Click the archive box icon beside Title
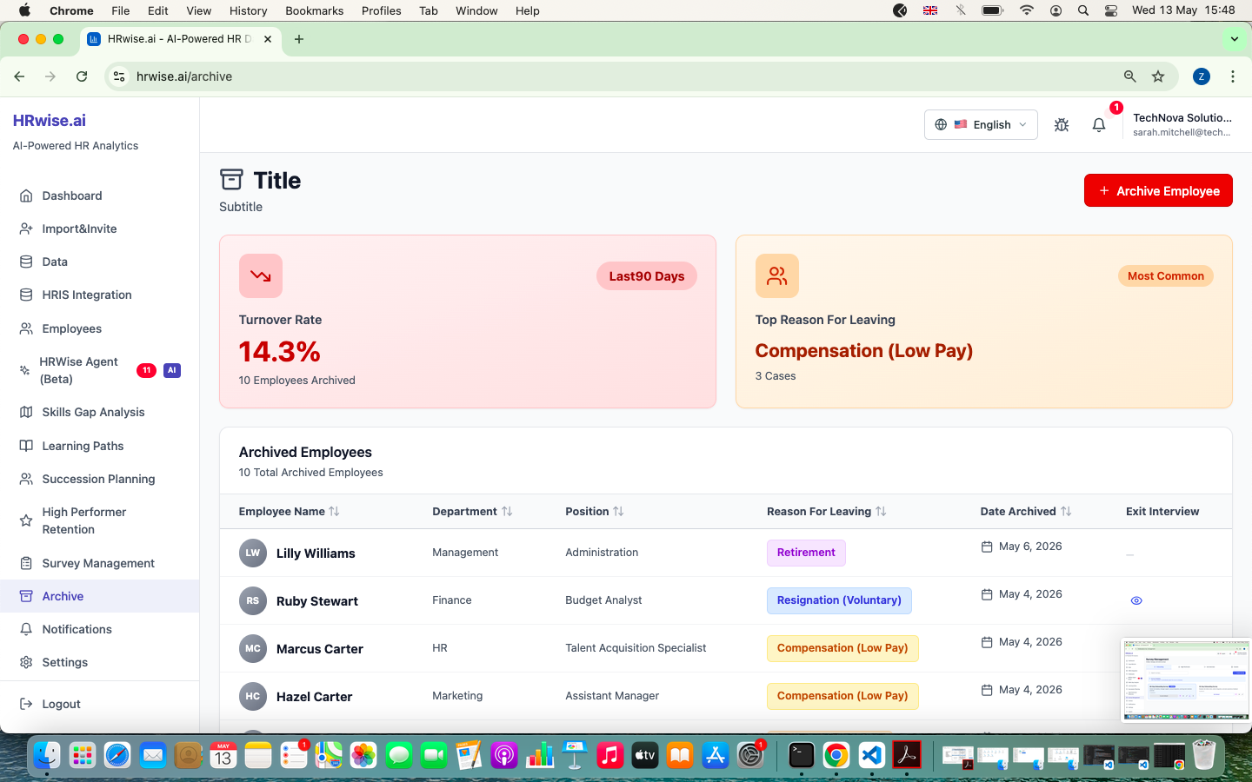This screenshot has width=1252, height=782. (x=231, y=180)
